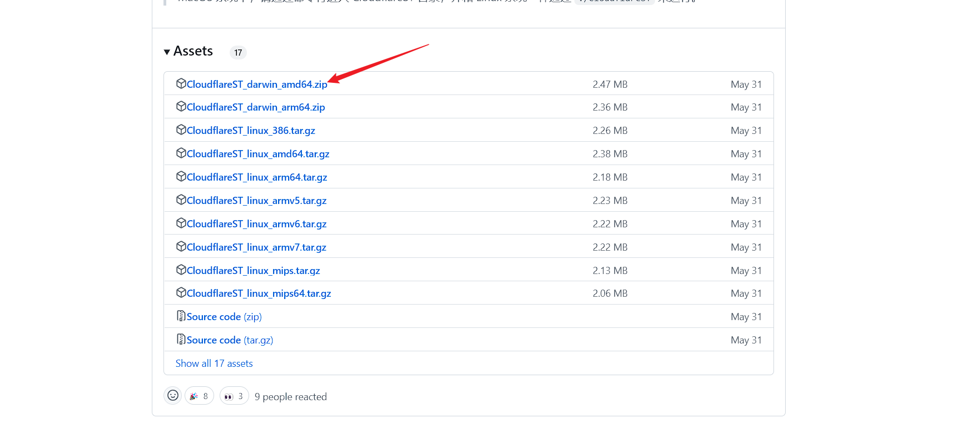Click the Assets count badge showing 17
The height and width of the screenshot is (433, 972).
[238, 52]
